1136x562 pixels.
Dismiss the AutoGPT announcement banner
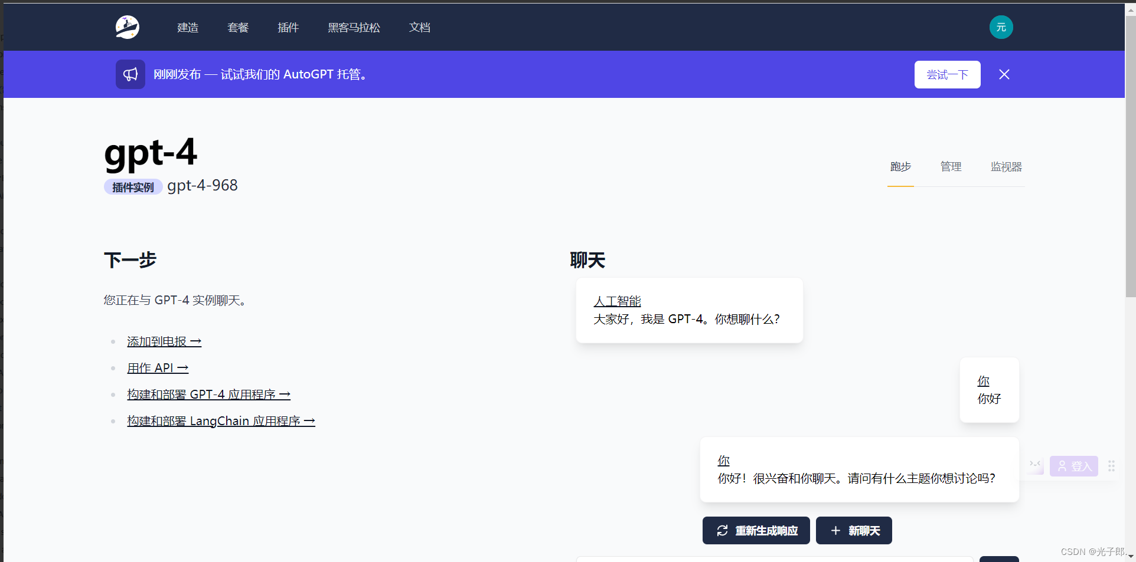point(1004,74)
